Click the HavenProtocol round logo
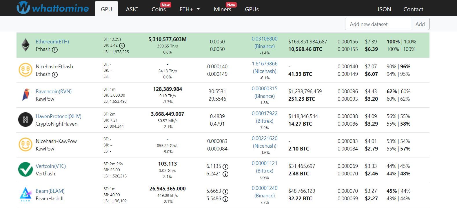Screen dimensions: 457x211 tap(26, 120)
